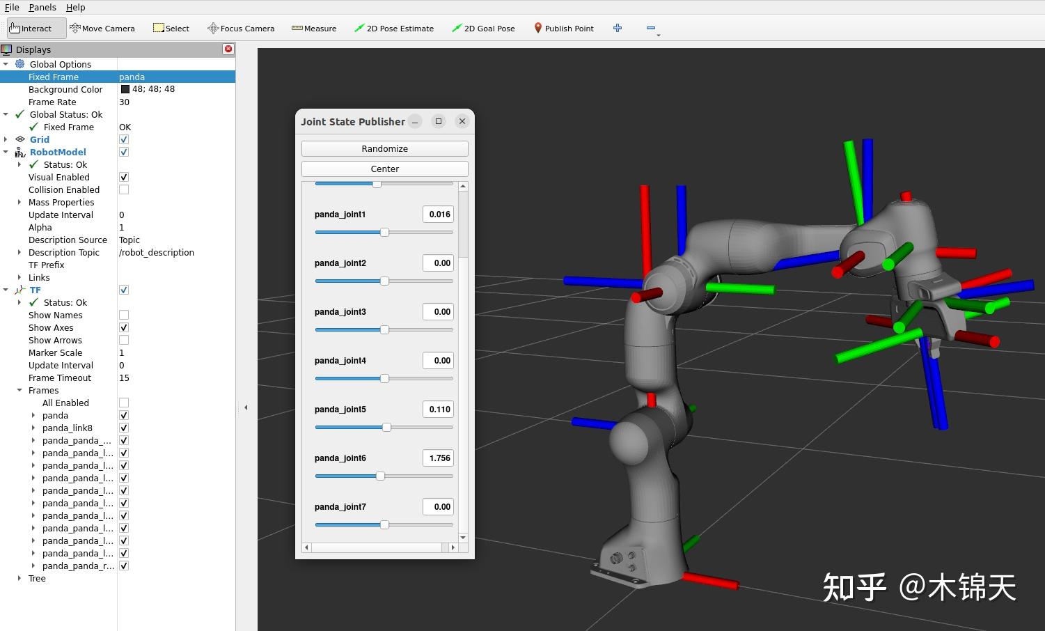Open the Panels menu
This screenshot has height=631, width=1045.
(x=42, y=8)
